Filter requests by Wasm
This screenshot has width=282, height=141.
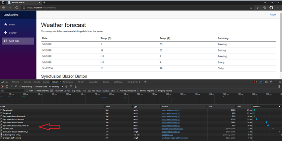point(99,91)
